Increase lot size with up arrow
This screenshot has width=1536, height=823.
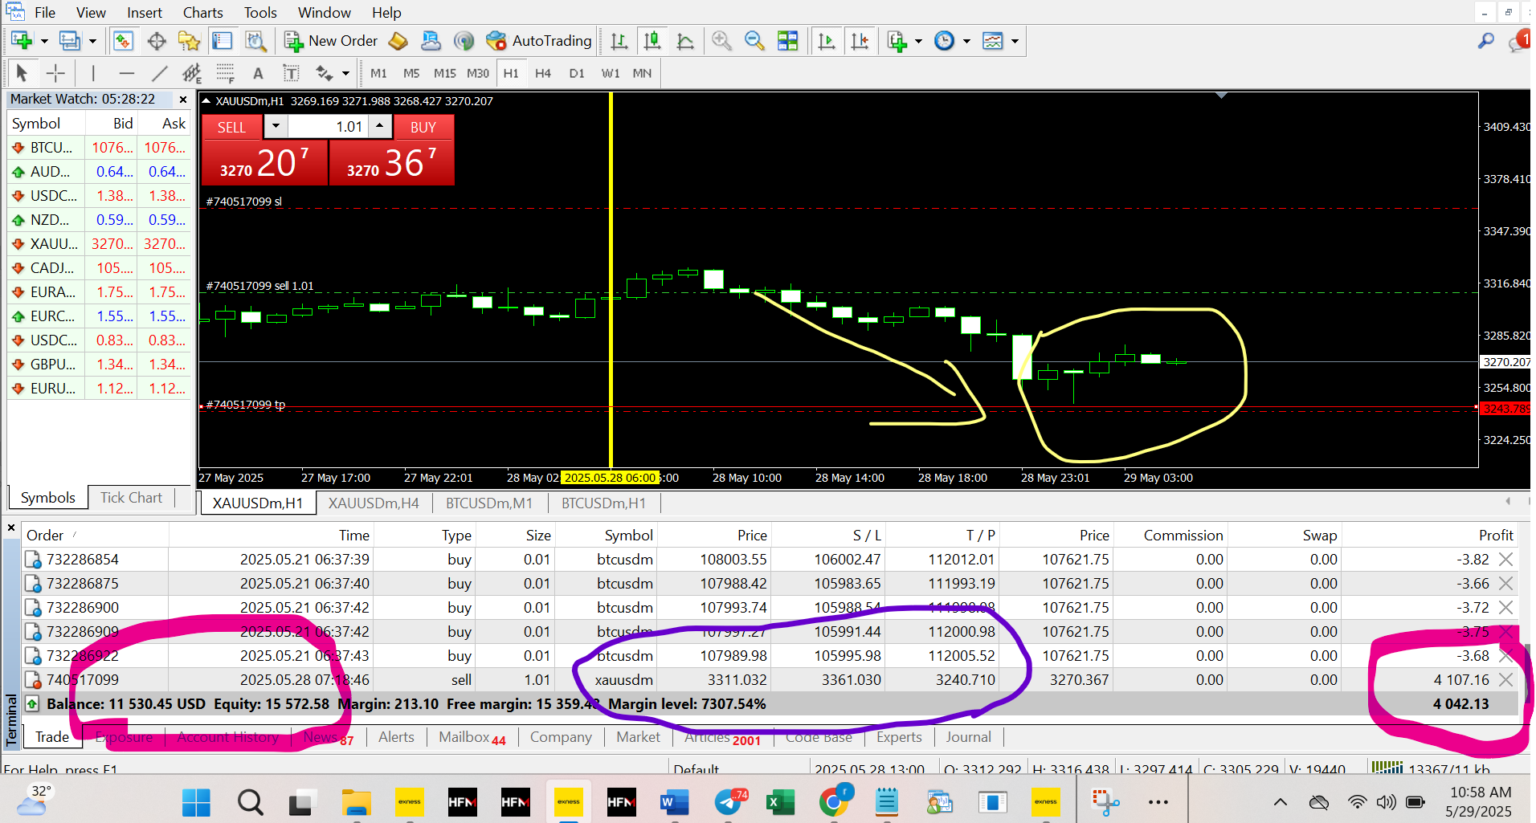point(380,126)
